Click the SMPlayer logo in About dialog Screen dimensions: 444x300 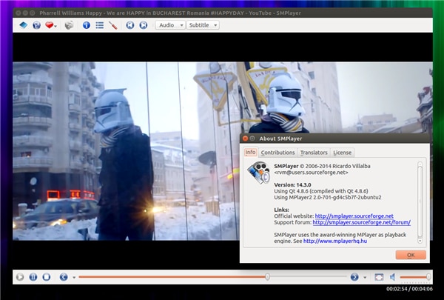tap(258, 173)
